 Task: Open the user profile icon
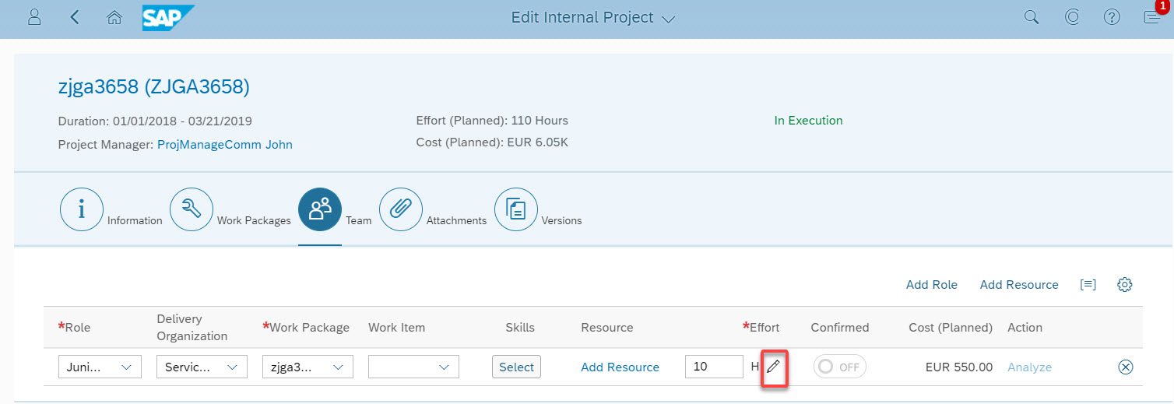[x=34, y=17]
